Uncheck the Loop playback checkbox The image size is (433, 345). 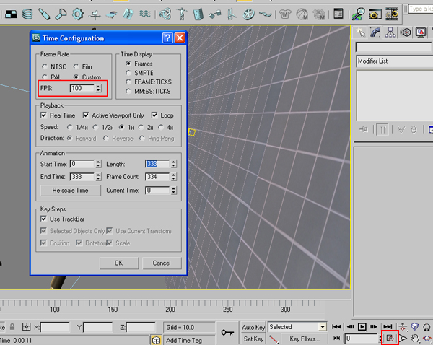click(x=154, y=115)
